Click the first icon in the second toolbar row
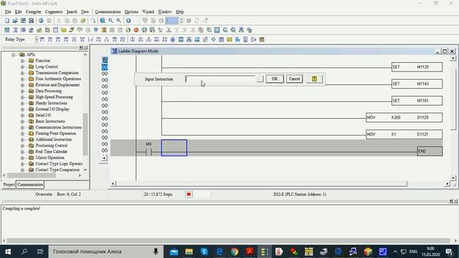Image resolution: width=459 pixels, height=258 pixels. pos(7,30)
